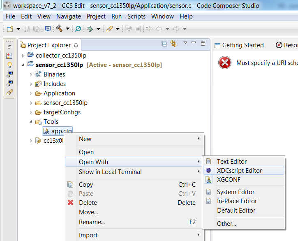Open the Debug dropdown arrow
Viewport: 298px width, 241px height.
99,29
